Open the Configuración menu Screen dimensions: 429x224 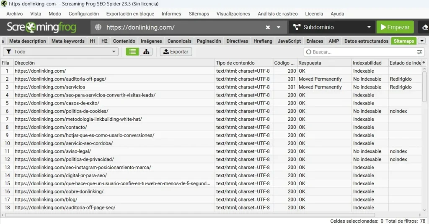tap(83, 14)
